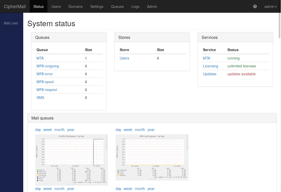Open the Logs menu item
Screen dimensions: 281x192
coord(135,7)
